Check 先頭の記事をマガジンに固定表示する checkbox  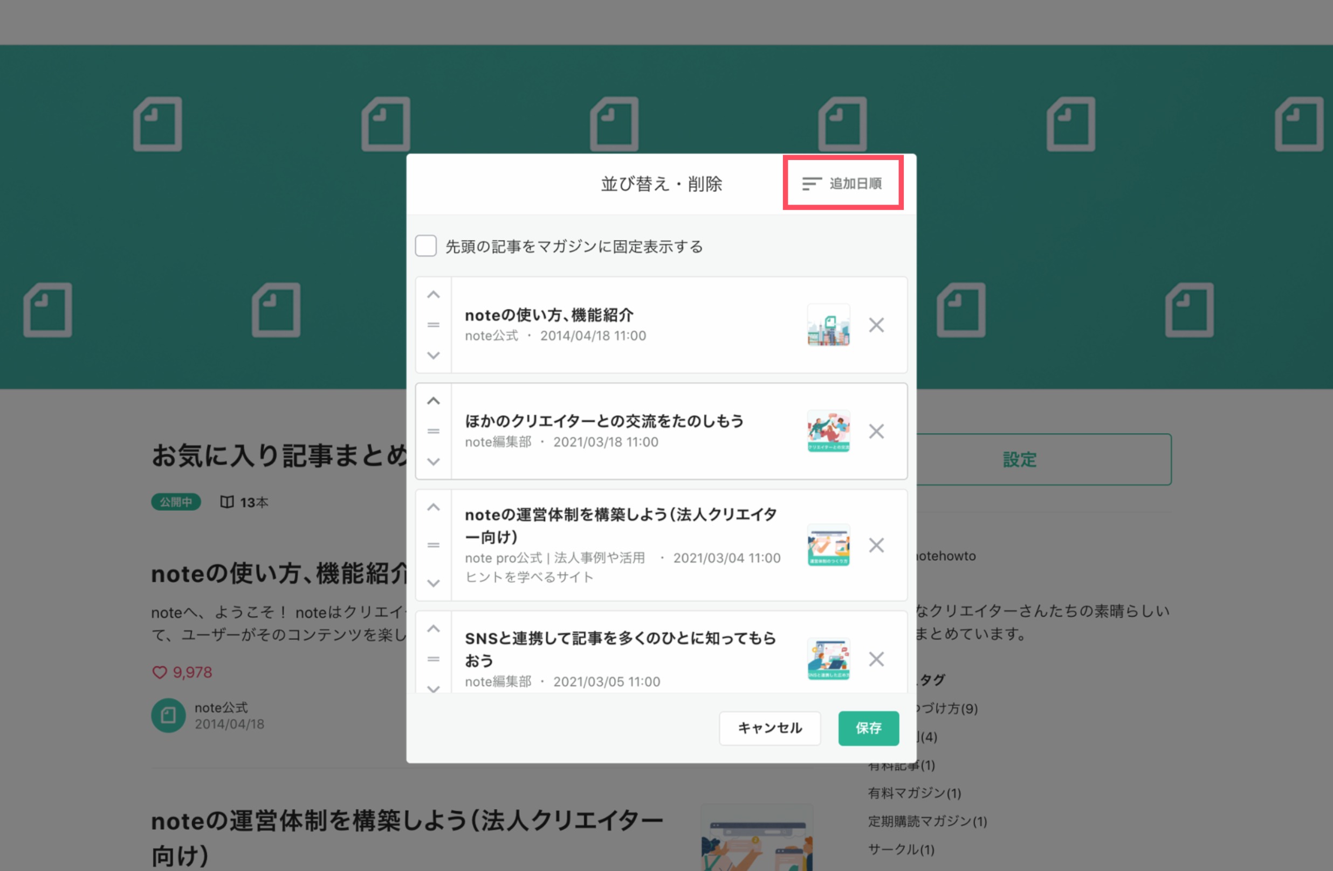[x=425, y=246]
